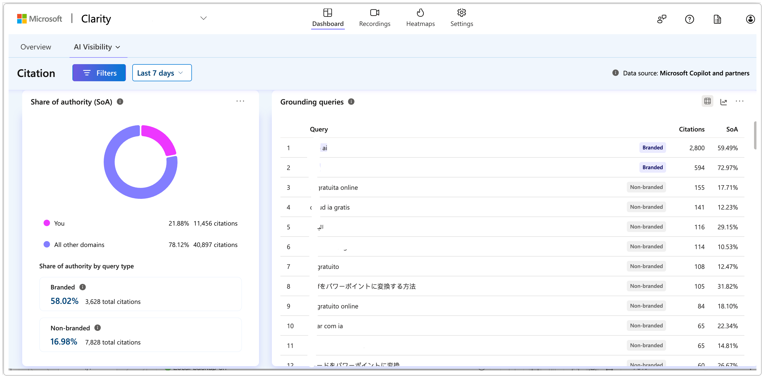
Task: Click the purple All other domains dot
Action: pyautogui.click(x=47, y=245)
